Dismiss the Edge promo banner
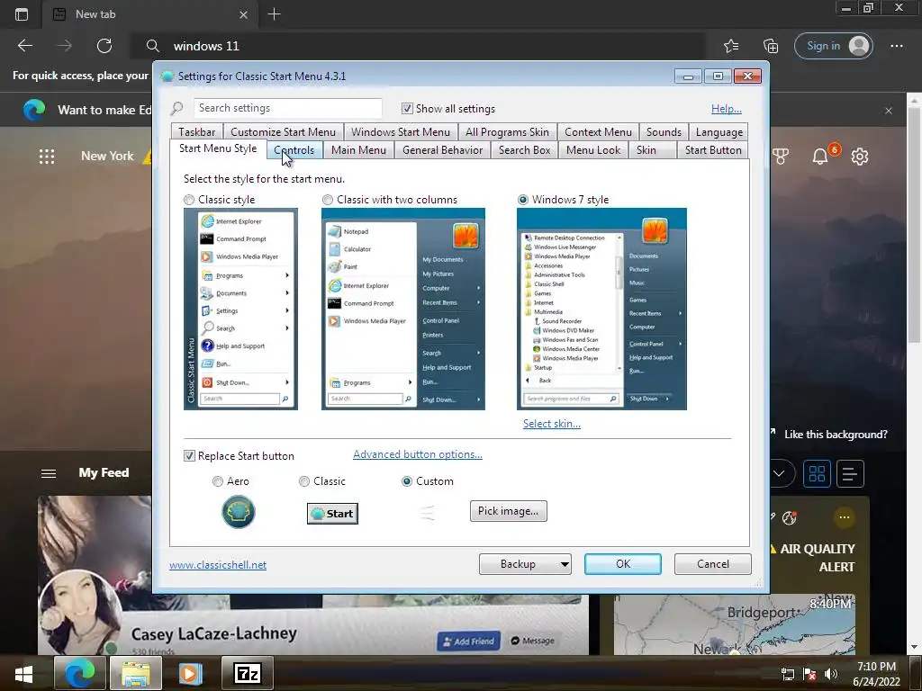Image resolution: width=922 pixels, height=691 pixels. coord(889,111)
